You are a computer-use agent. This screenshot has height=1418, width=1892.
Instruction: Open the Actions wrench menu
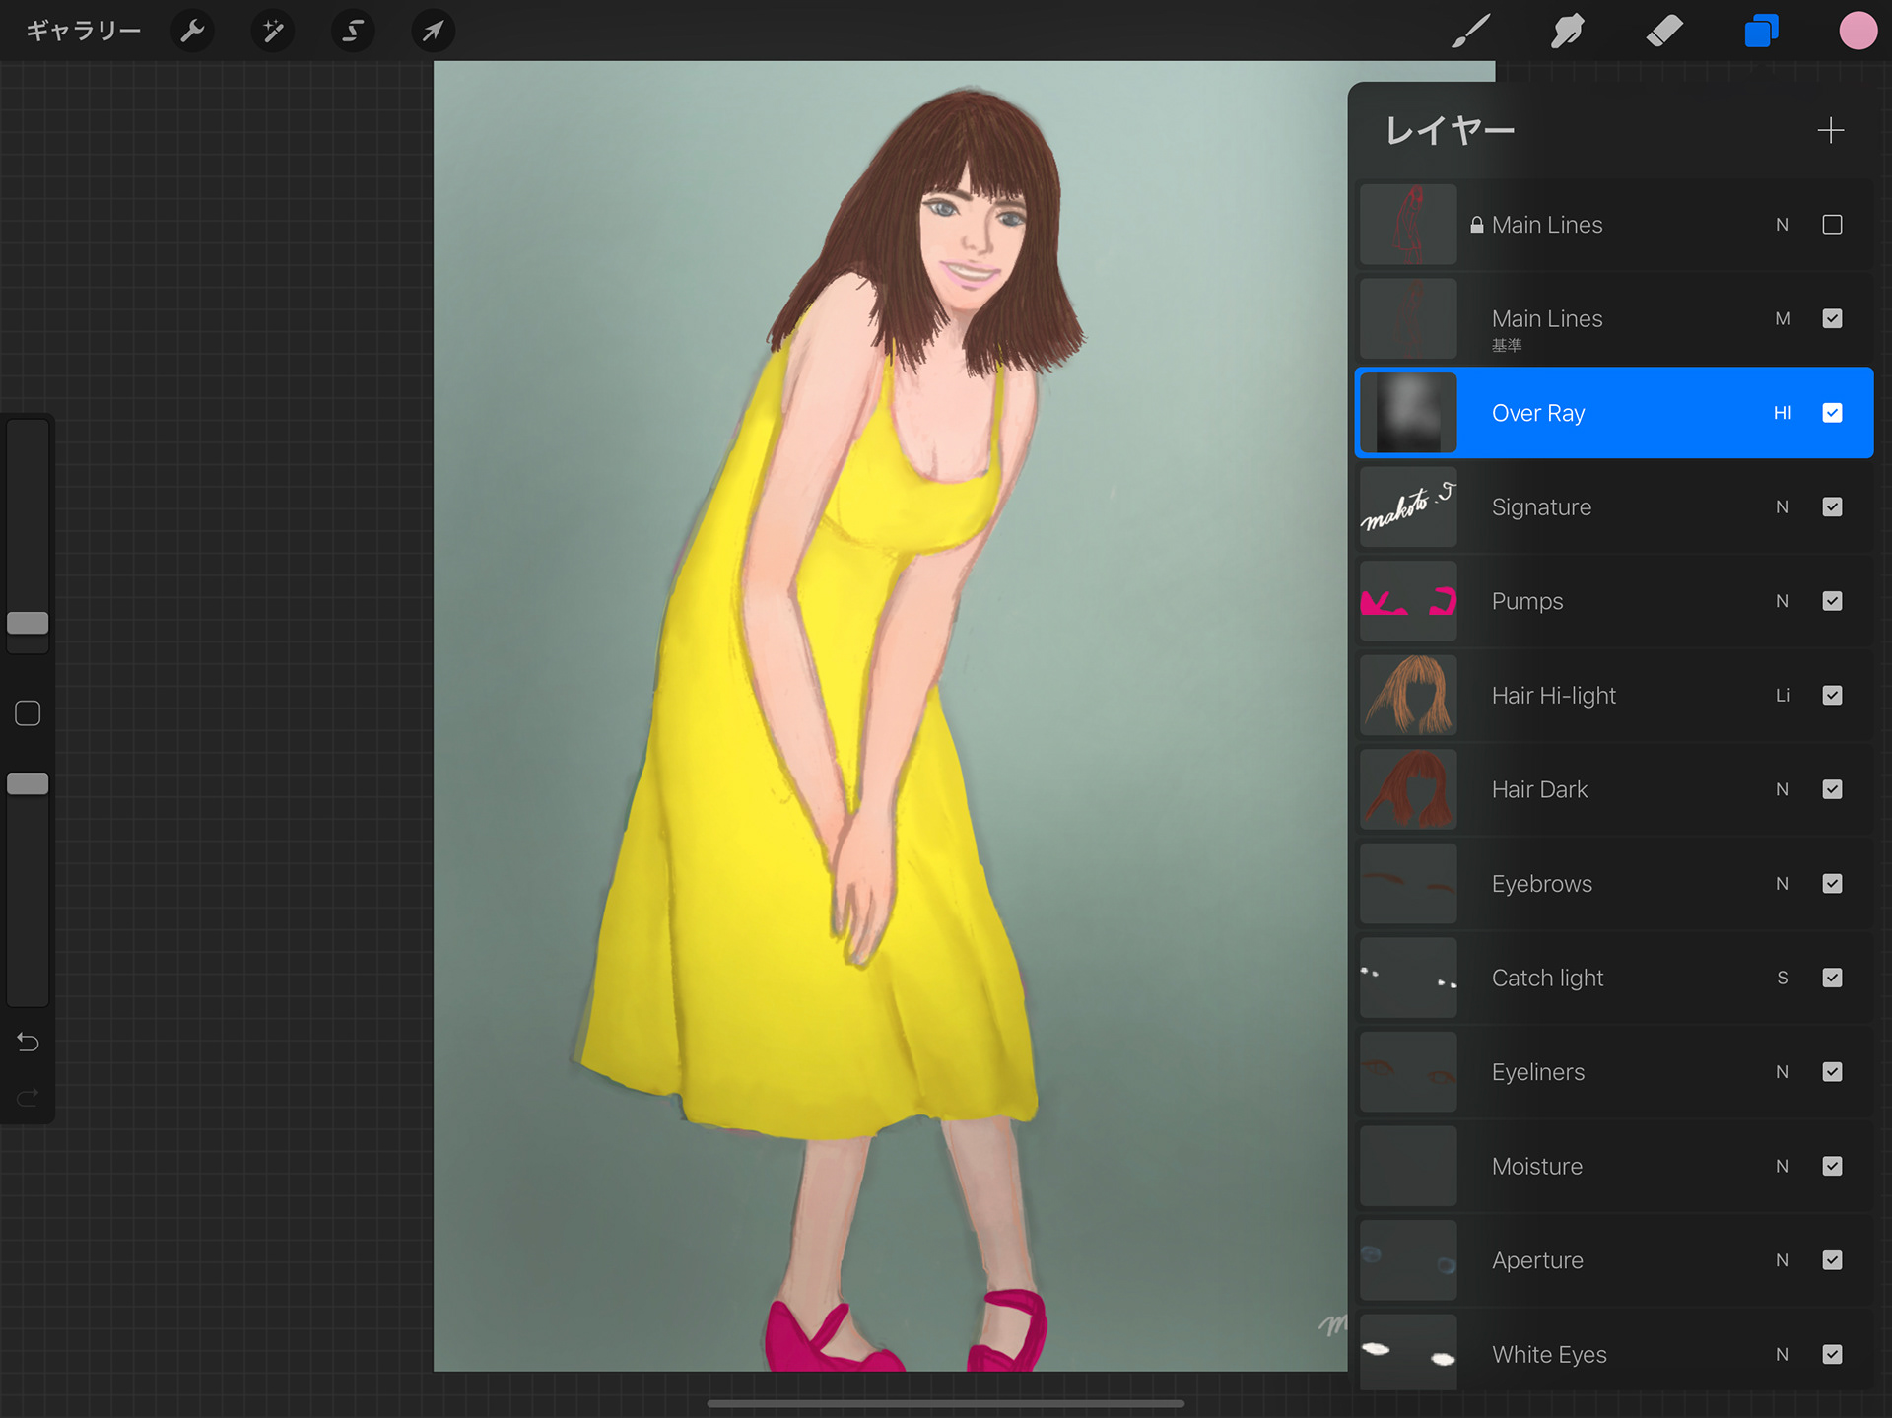[x=192, y=31]
